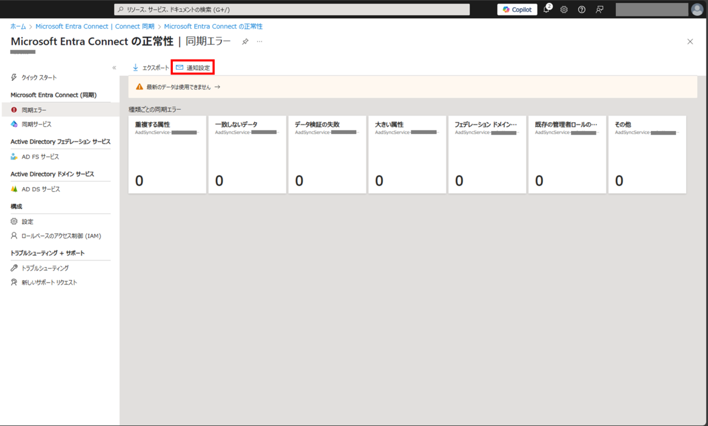Image resolution: width=708 pixels, height=426 pixels.
Task: Open Microsoft Entra Connect | Connect 同期 breadcrumb
Action: tap(95, 27)
